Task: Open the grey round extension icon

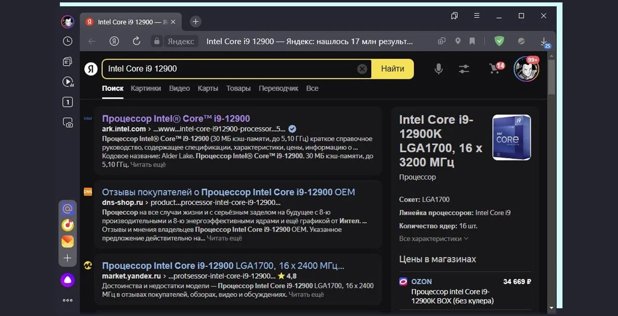Action: [x=521, y=42]
